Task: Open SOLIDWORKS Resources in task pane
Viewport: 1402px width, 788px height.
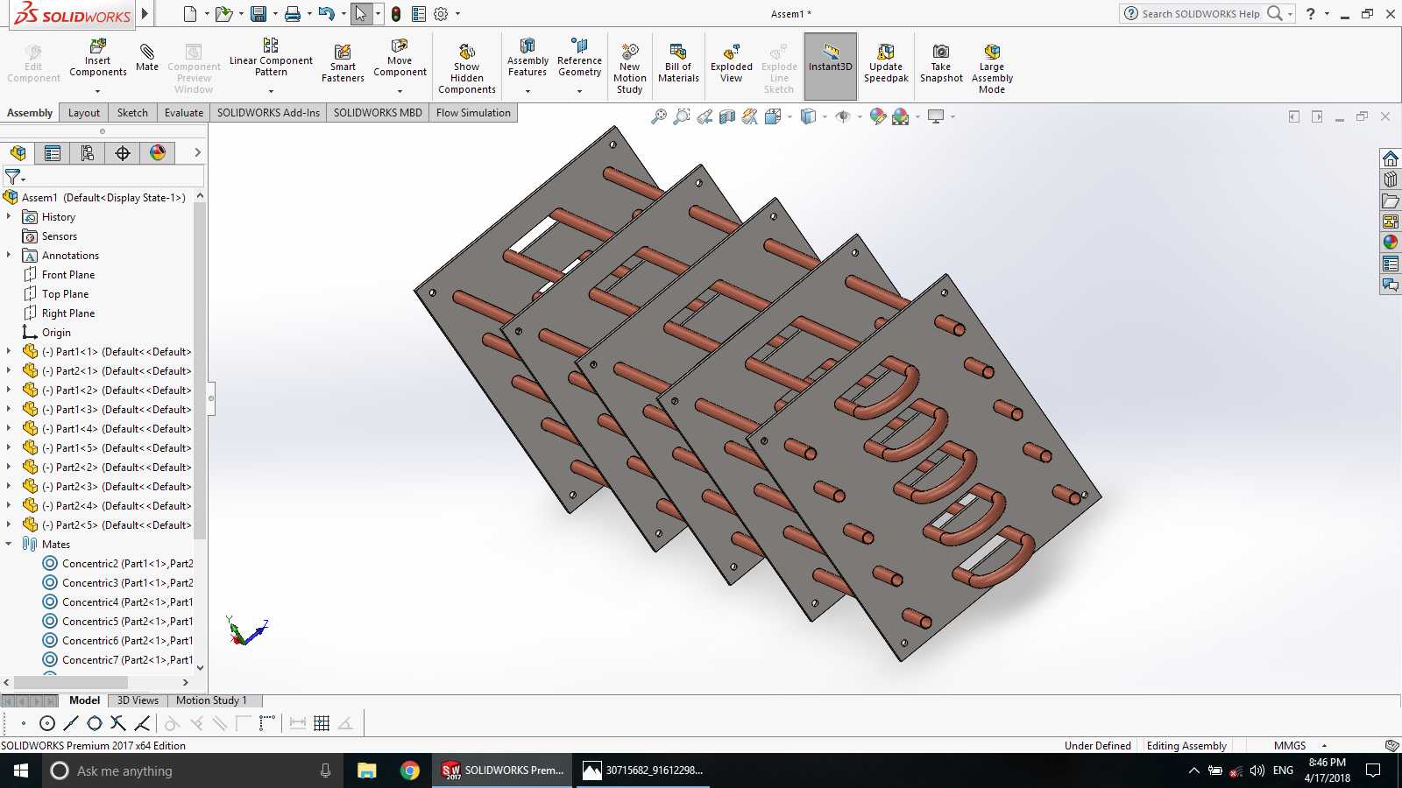Action: pyautogui.click(x=1391, y=158)
